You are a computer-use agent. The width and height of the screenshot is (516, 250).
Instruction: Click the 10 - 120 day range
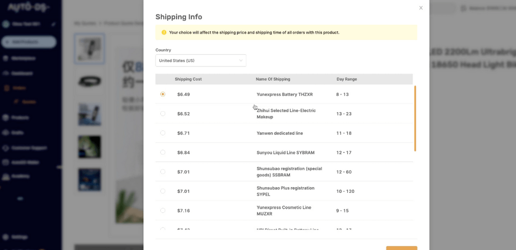click(345, 191)
